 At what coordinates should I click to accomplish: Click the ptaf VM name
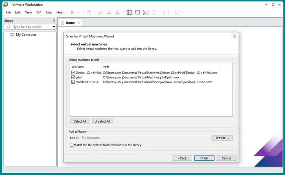coord(79,78)
